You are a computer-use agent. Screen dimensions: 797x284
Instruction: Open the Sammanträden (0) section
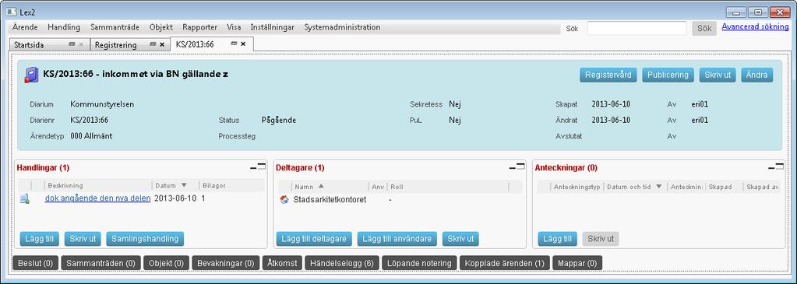pos(101,263)
